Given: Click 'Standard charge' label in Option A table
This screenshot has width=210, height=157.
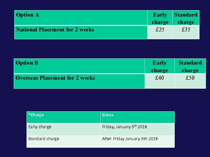Looking at the screenshot, I should click(x=186, y=18).
